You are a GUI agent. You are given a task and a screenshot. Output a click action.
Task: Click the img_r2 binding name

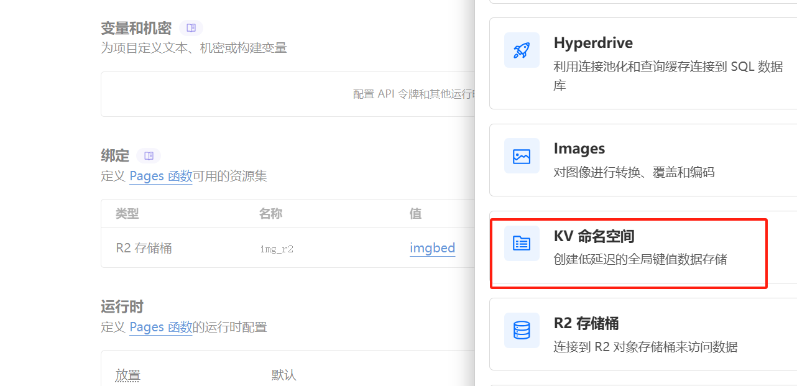277,249
